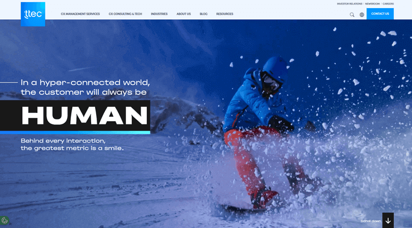
Task: Open CX Management Services menu
Action: (x=80, y=14)
